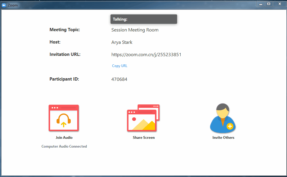Image resolution: width=287 pixels, height=177 pixels.
Task: Click the Computer Audio Connected status text
Action: (64, 146)
